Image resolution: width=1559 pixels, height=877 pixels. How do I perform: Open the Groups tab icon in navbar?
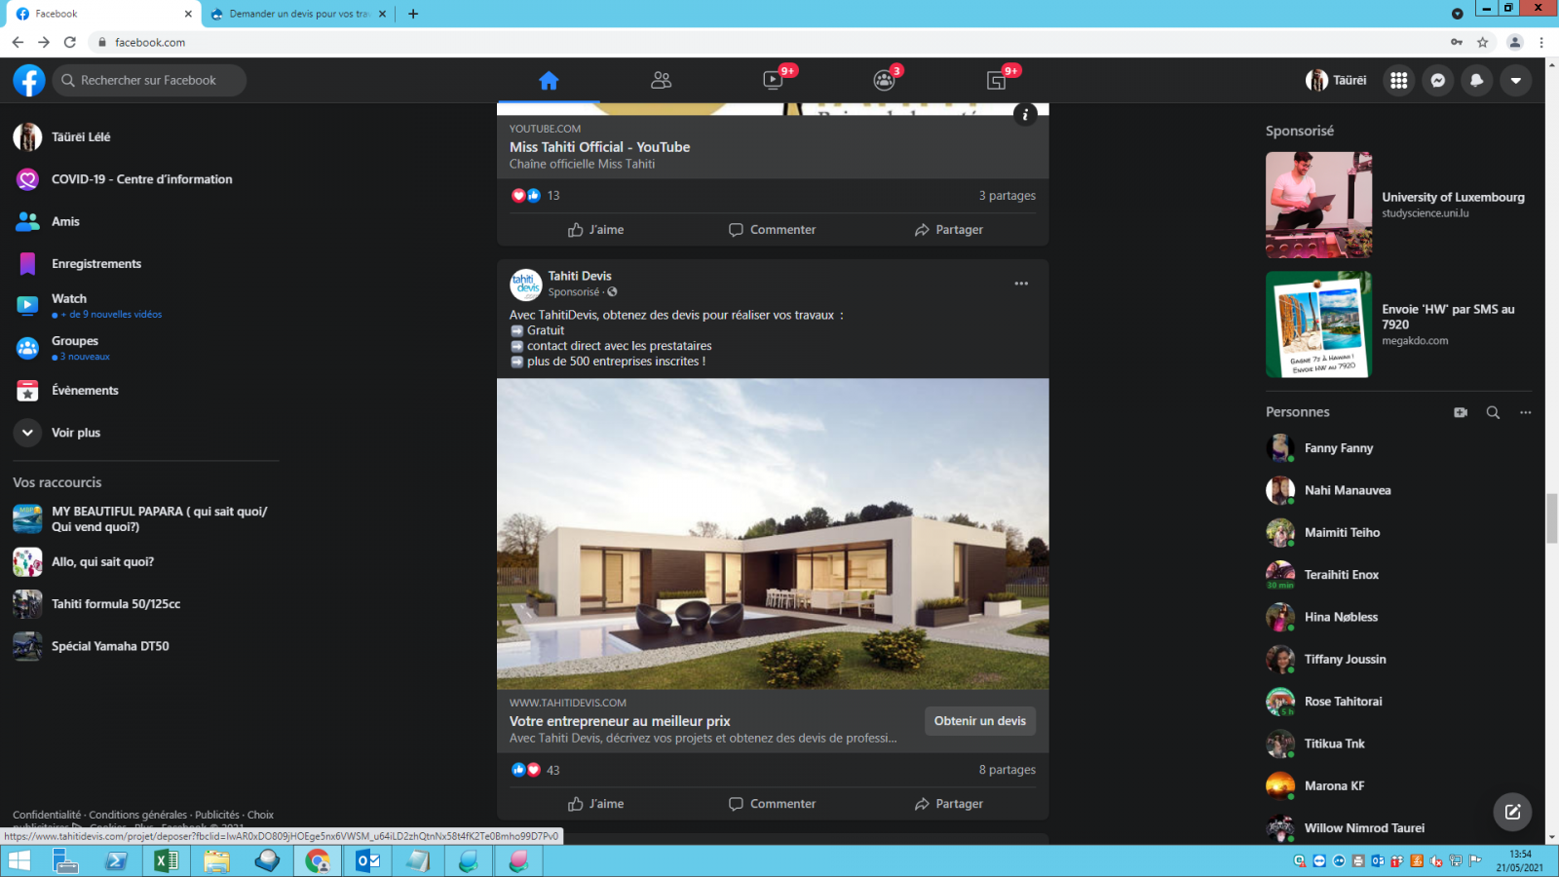point(884,81)
